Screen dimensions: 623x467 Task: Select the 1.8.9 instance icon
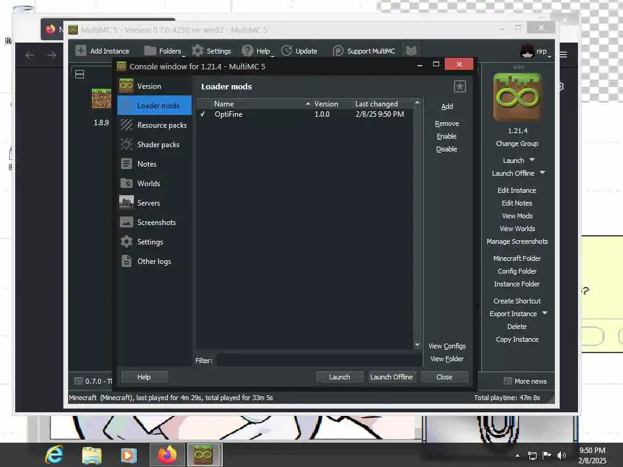pyautogui.click(x=102, y=99)
